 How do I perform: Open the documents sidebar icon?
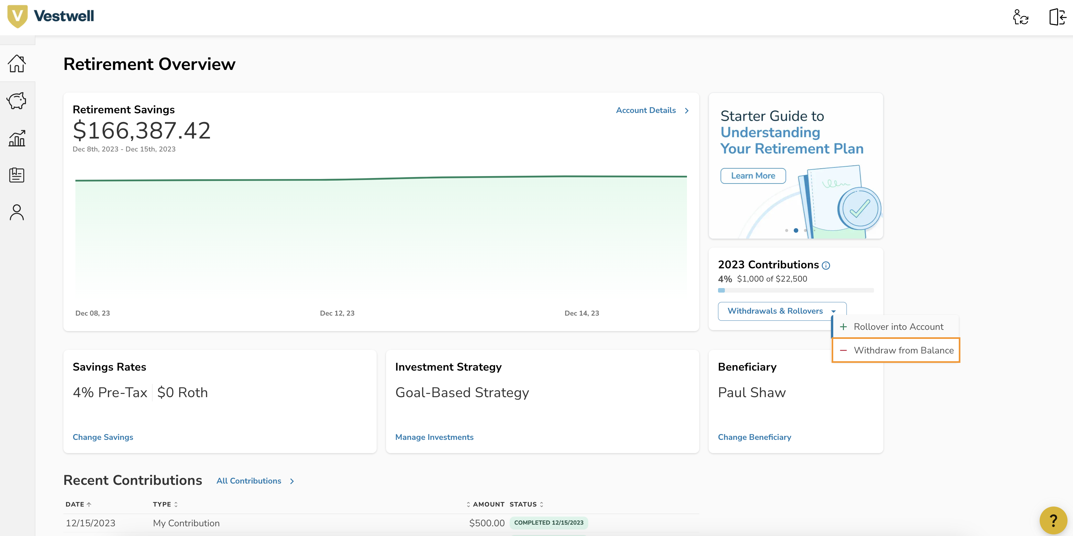pos(17,175)
